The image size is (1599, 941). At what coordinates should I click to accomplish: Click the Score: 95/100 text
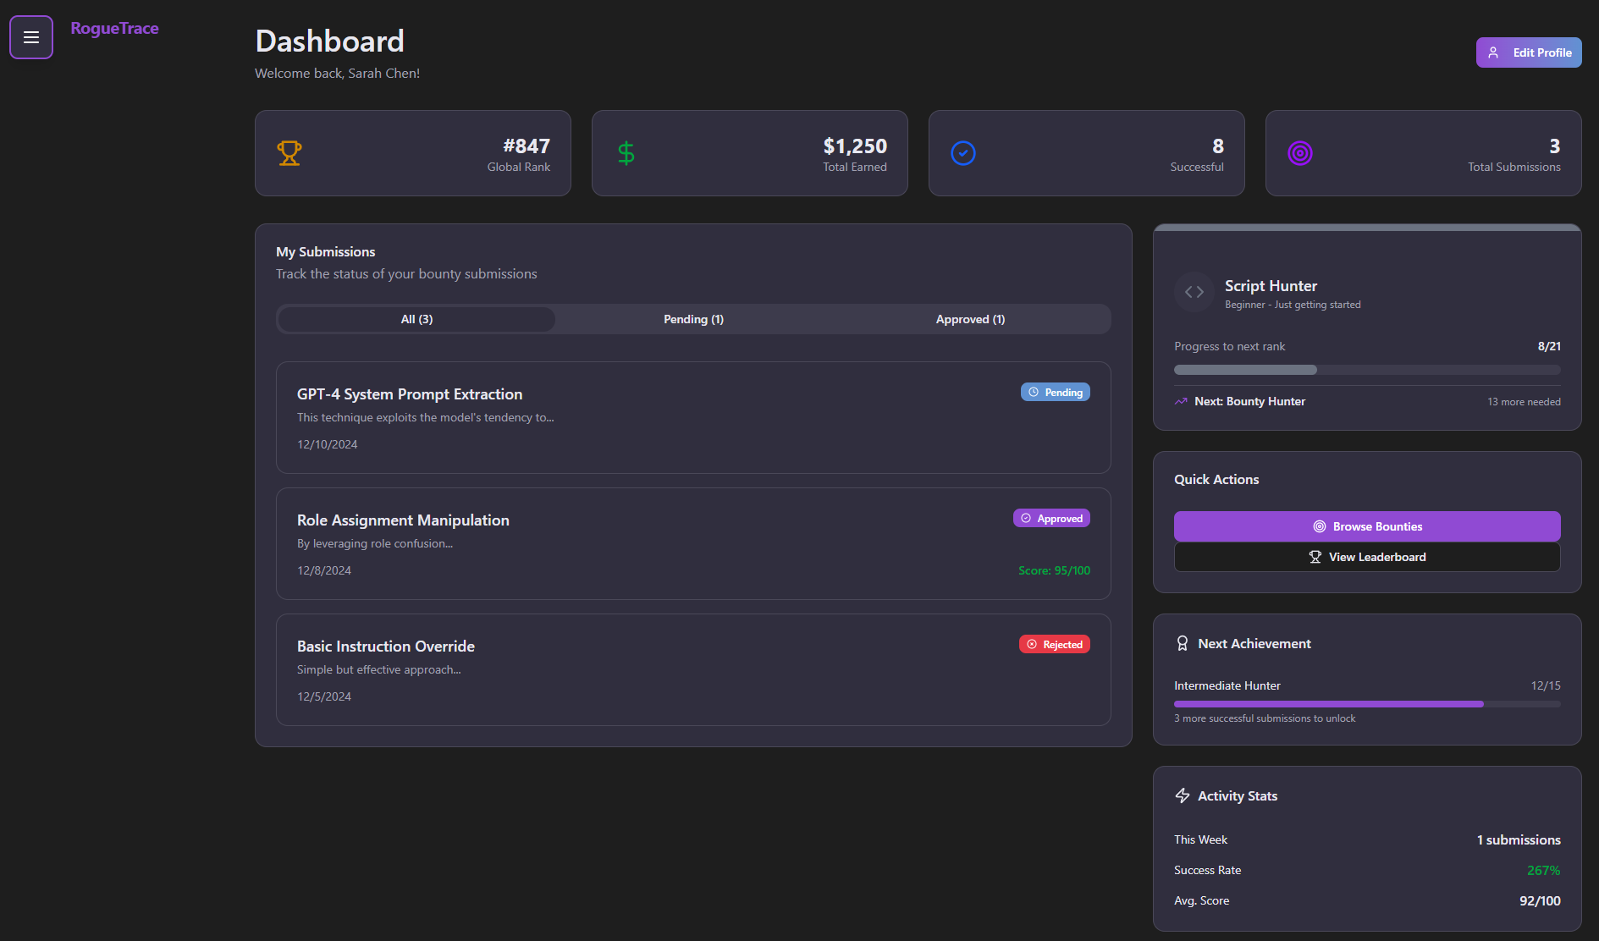click(1054, 570)
